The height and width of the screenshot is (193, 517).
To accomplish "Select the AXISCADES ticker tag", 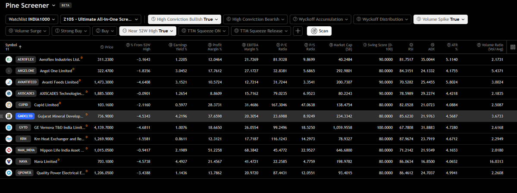I will click(x=25, y=93).
